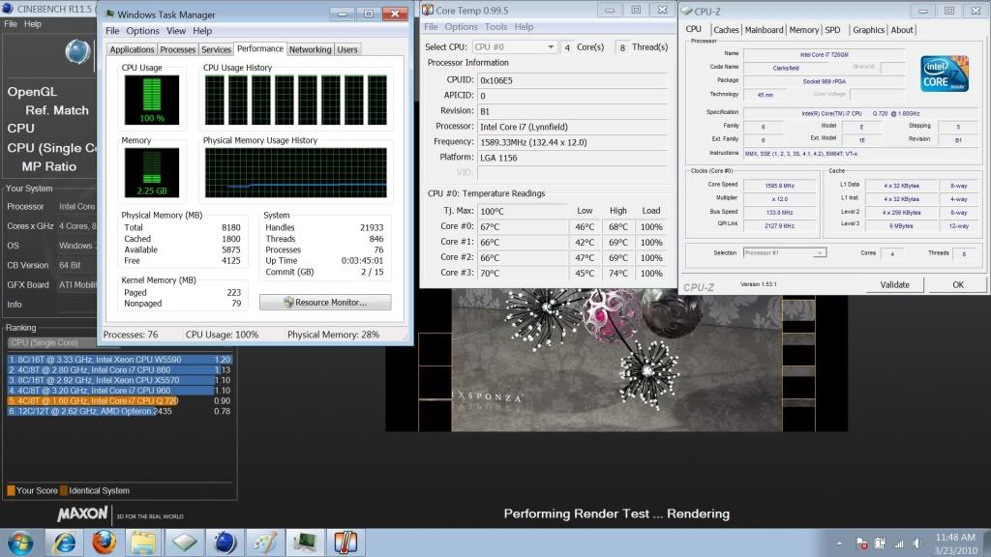Open the Options menu in Core Temp
The height and width of the screenshot is (557, 991).
tap(462, 26)
